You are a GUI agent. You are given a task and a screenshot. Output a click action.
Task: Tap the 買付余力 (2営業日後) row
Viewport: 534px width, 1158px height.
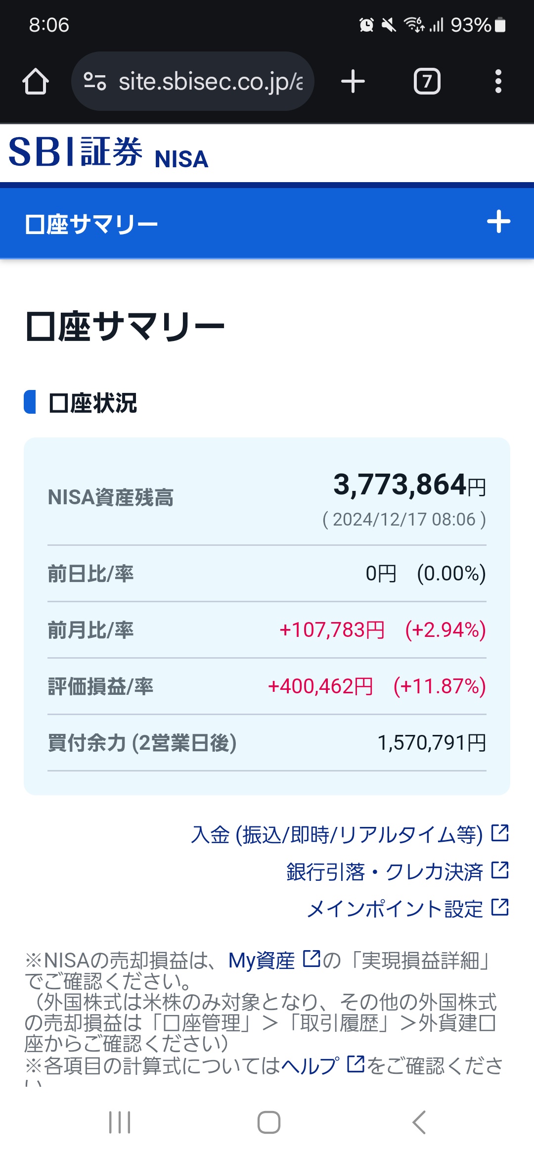click(x=267, y=743)
